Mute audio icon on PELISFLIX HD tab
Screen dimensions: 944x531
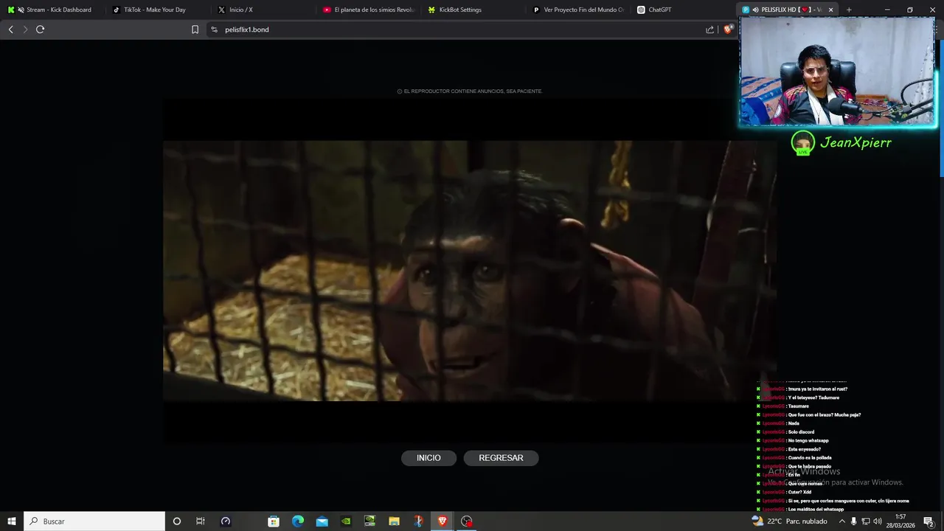click(x=754, y=10)
